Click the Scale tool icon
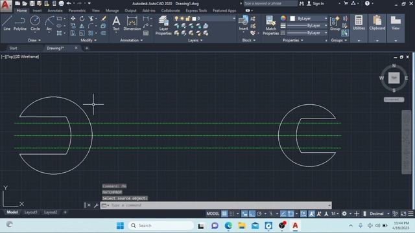This screenshot has height=233, width=415. point(82,33)
